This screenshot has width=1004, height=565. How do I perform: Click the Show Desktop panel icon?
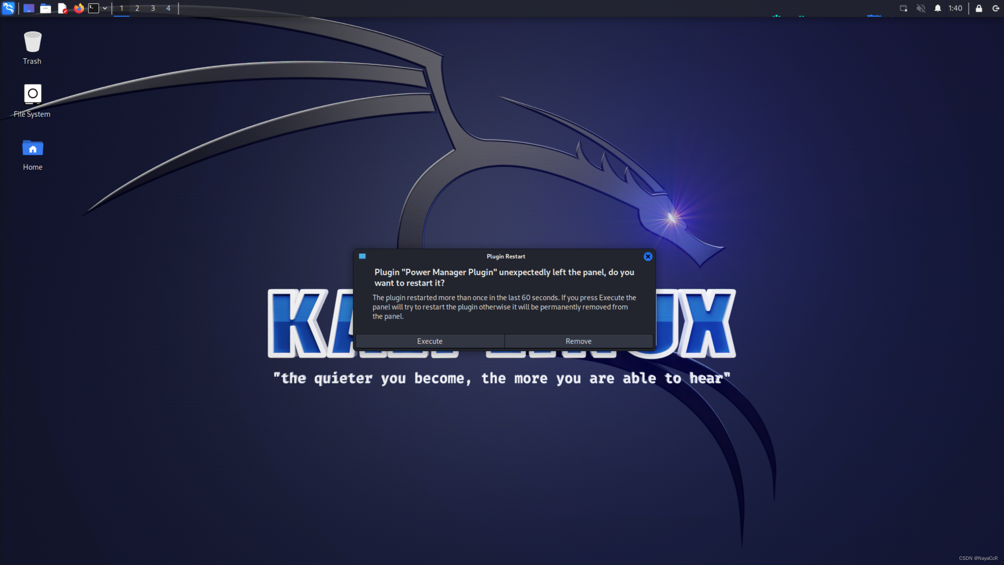(29, 8)
